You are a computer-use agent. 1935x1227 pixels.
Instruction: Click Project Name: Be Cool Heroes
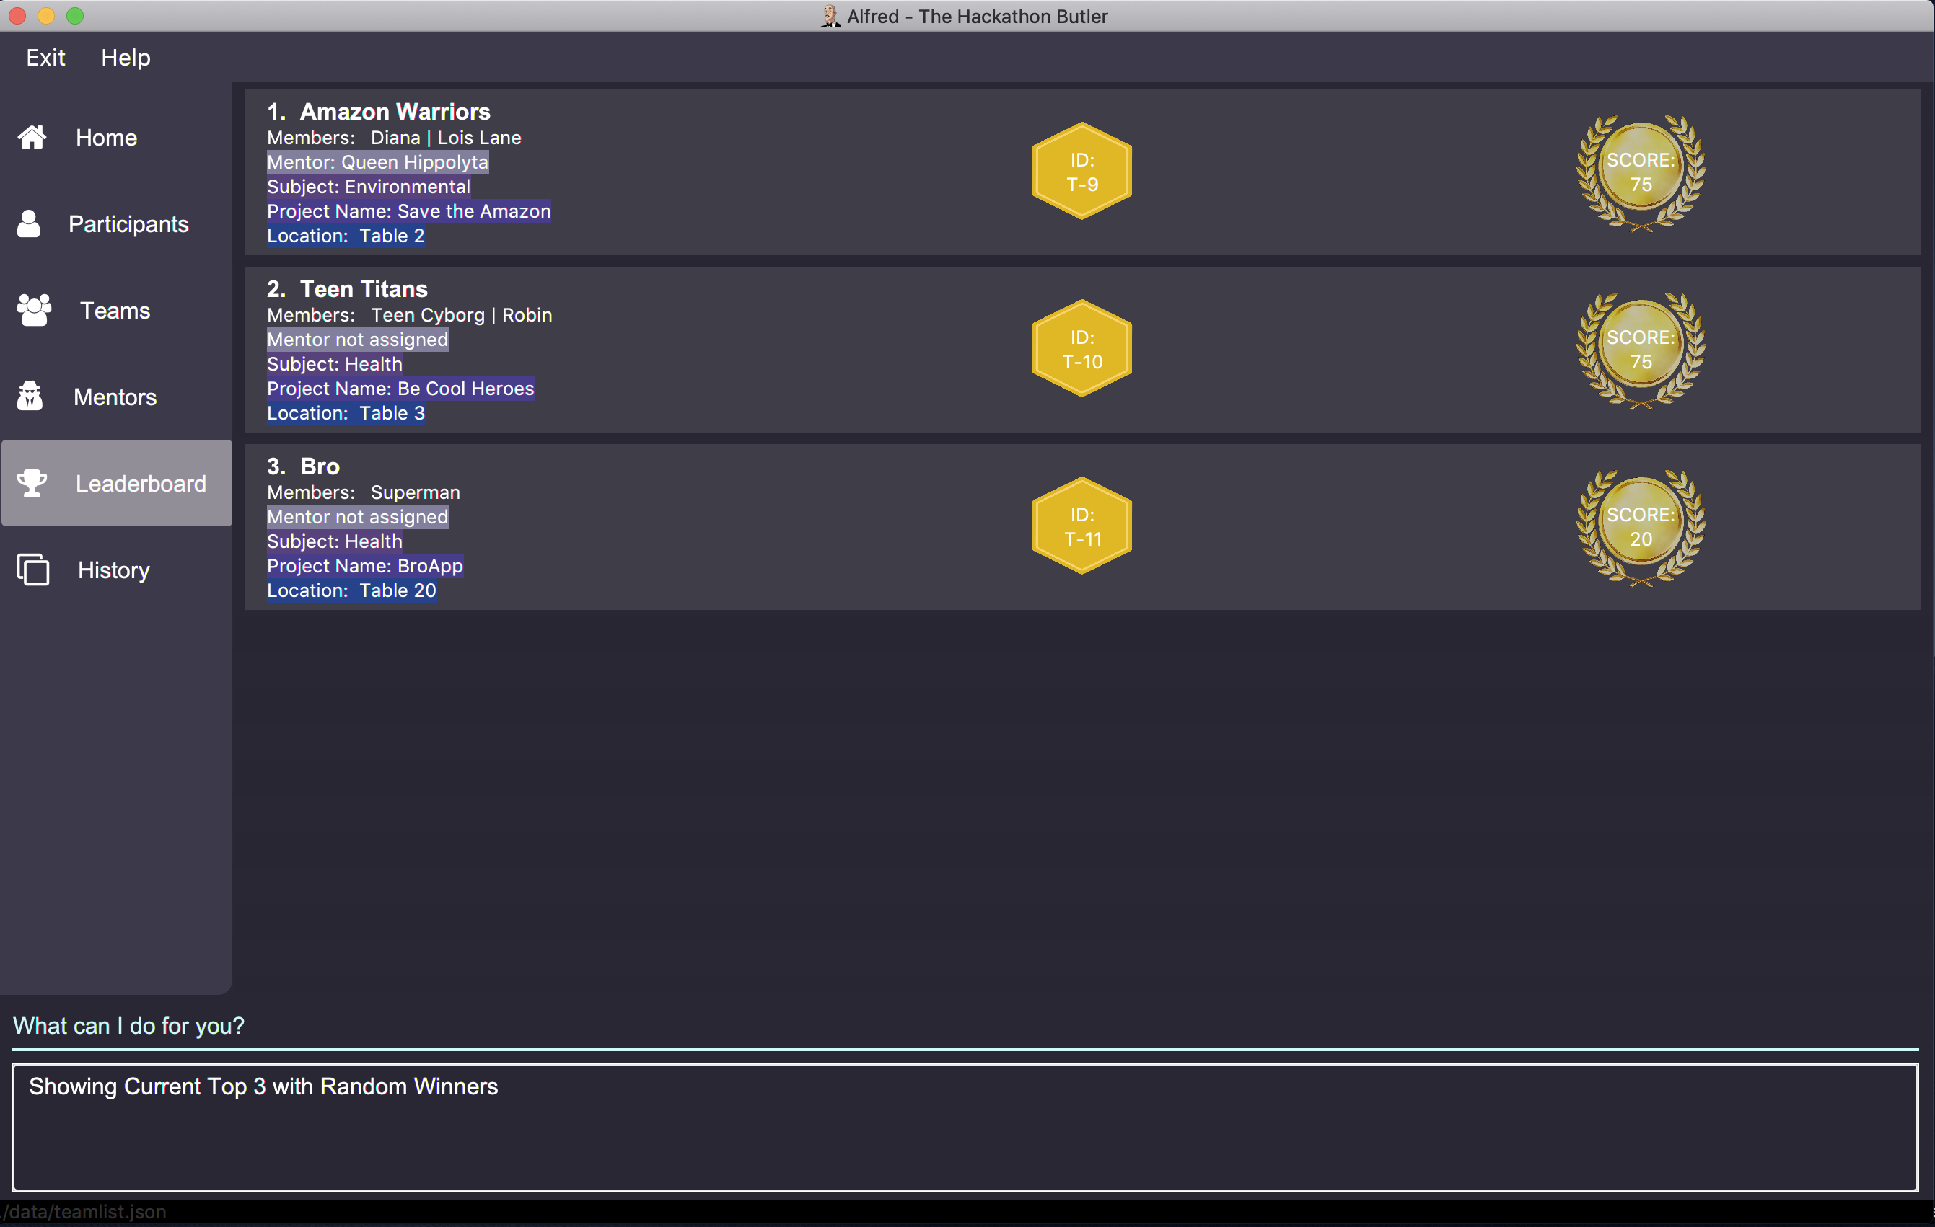(400, 389)
